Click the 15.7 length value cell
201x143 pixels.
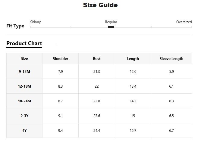(133, 131)
